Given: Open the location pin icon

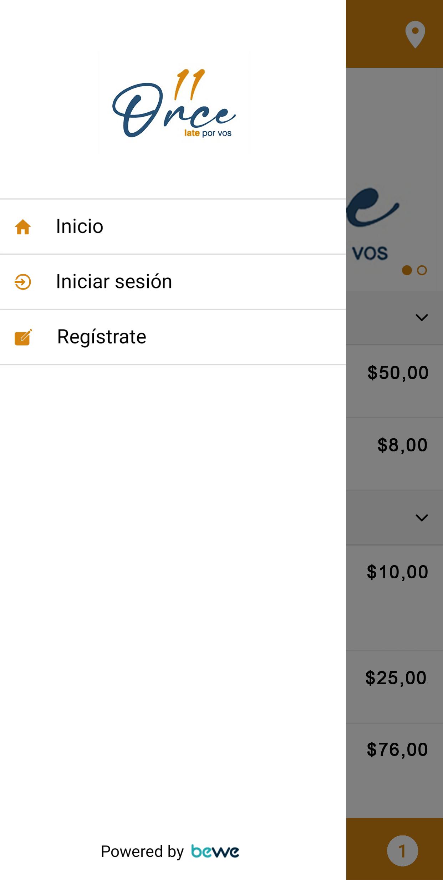Looking at the screenshot, I should [415, 35].
